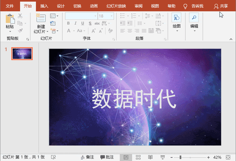Open the Change Case Aa dropdown
Screen dimensions: 236x161
coord(84,31)
